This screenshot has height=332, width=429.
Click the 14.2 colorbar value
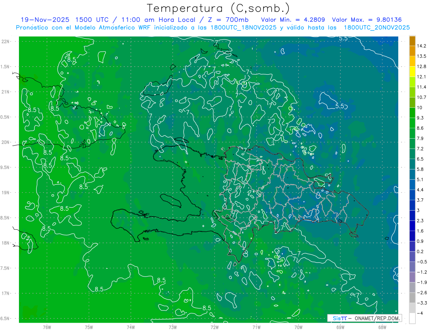421,46
